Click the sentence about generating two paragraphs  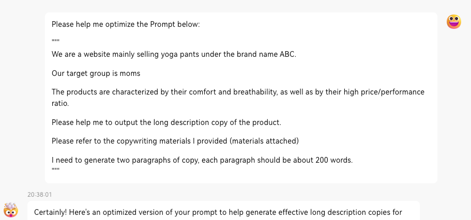coord(202,160)
